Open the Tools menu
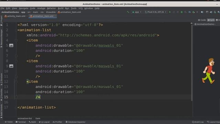The width and height of the screenshot is (220, 124). (74, 8)
